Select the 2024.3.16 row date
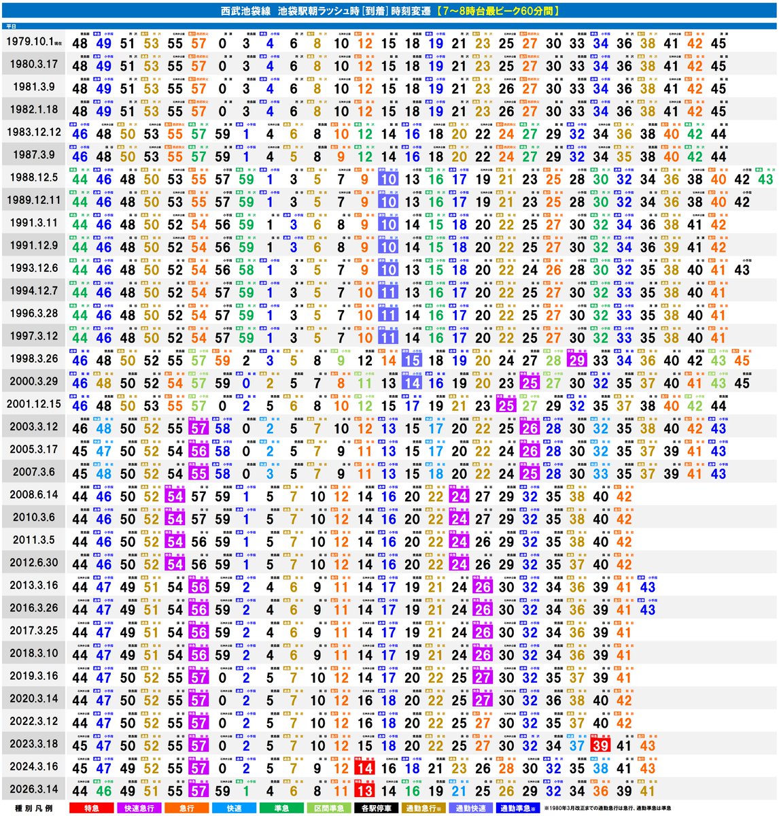779x816 pixels. pyautogui.click(x=33, y=766)
